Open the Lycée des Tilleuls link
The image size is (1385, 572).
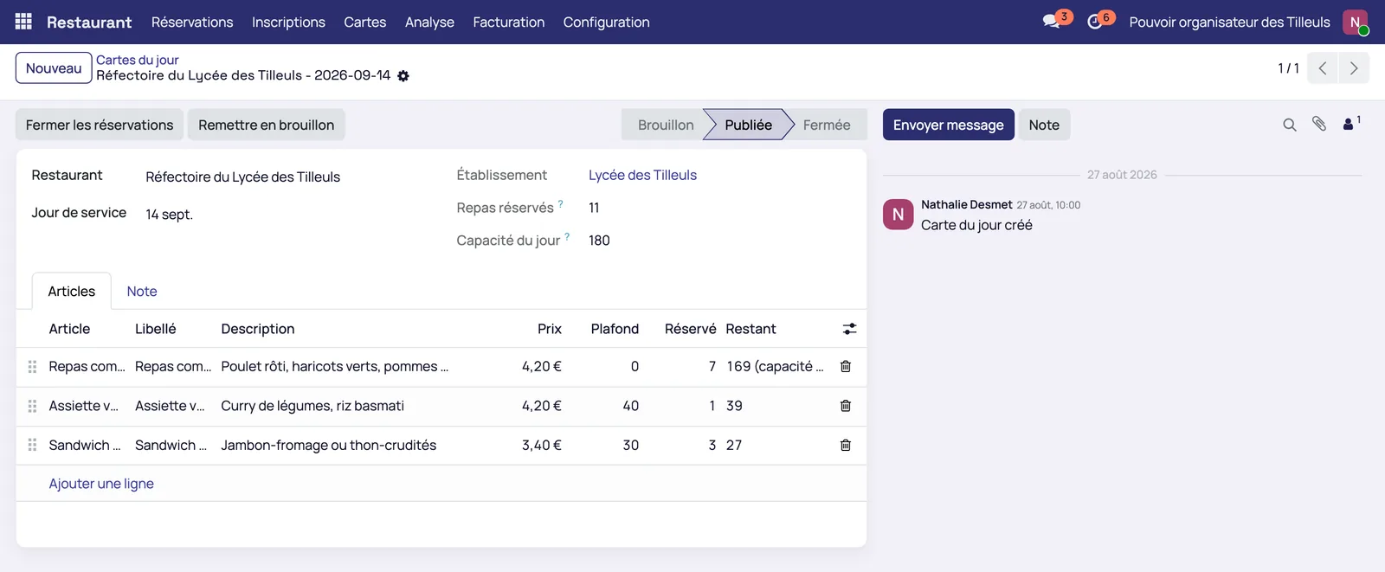click(x=642, y=175)
